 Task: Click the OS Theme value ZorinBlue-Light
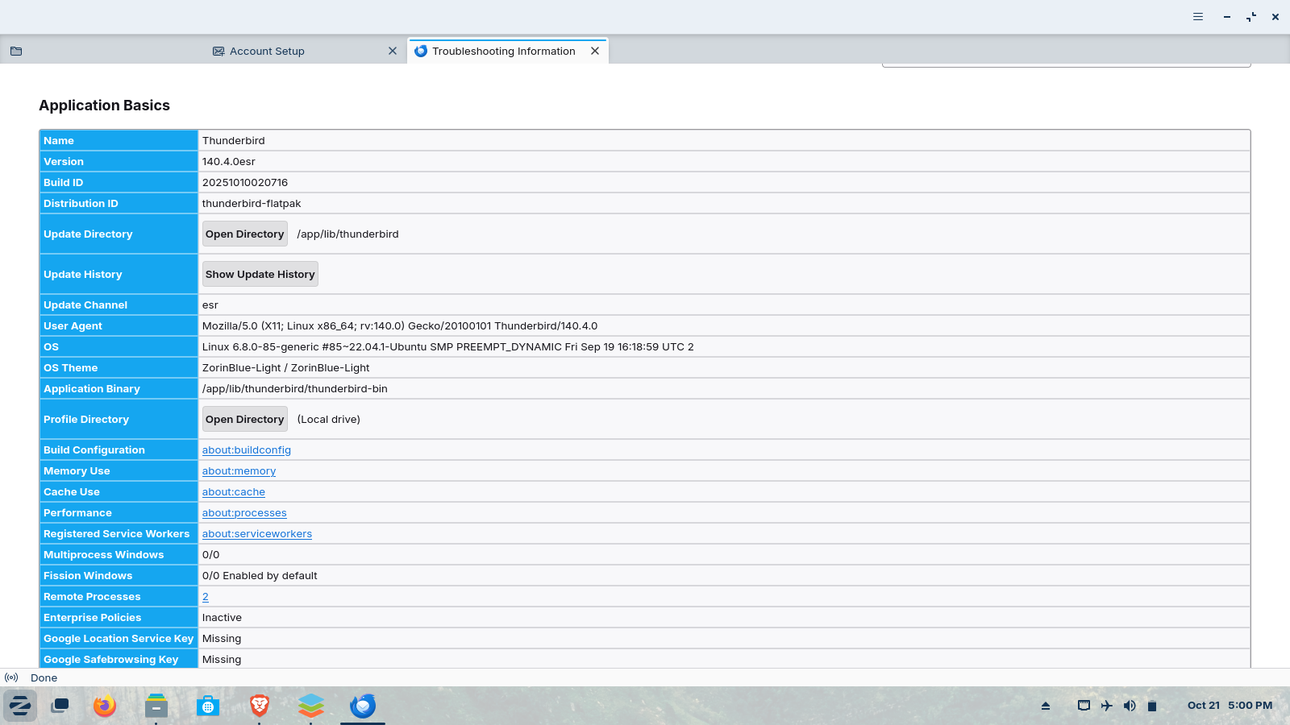(x=286, y=368)
